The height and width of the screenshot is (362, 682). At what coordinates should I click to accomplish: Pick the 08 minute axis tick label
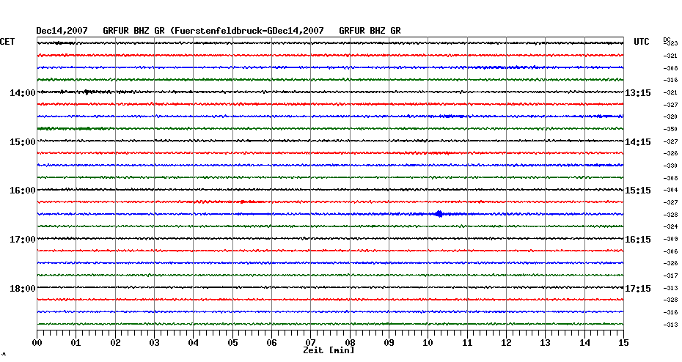tap(350, 342)
